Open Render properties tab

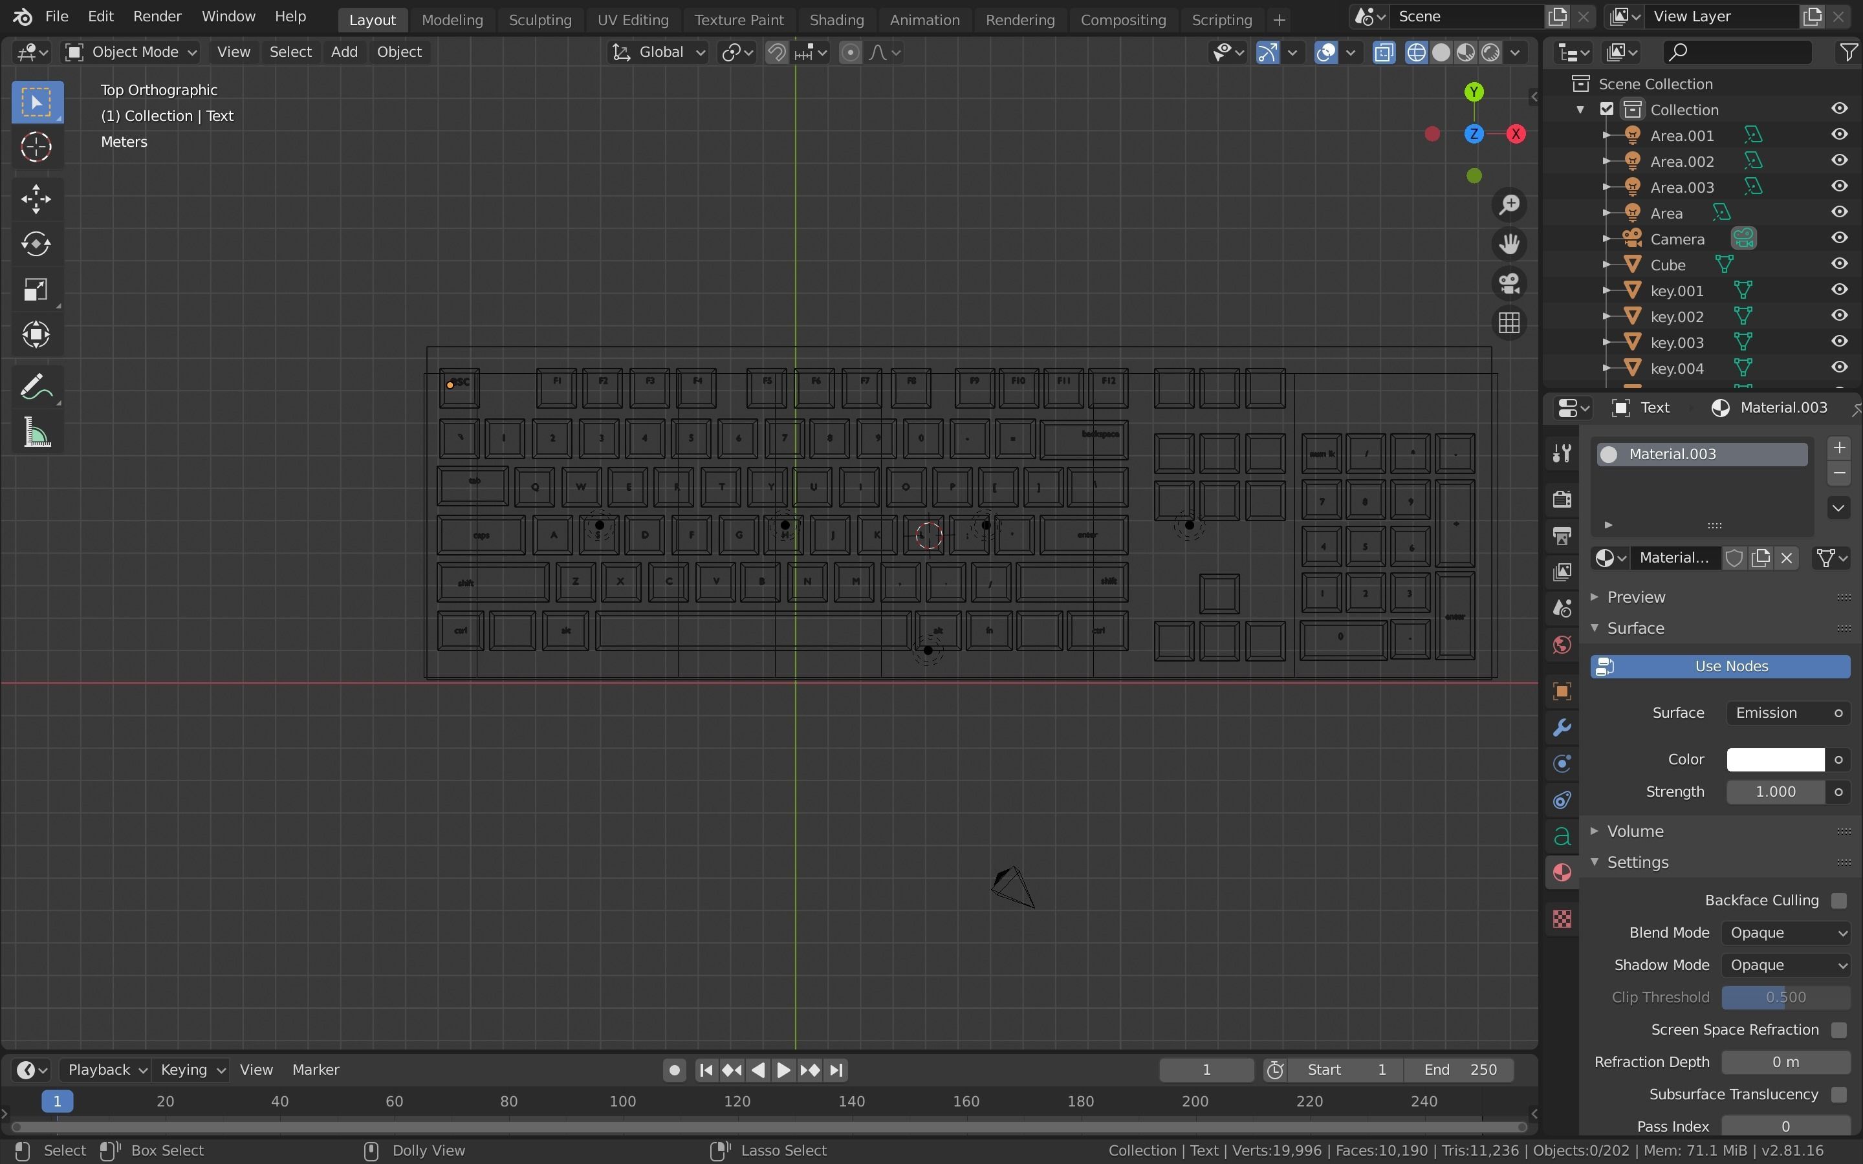(1561, 499)
